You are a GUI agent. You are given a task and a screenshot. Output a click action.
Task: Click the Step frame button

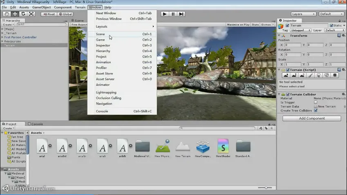(x=181, y=14)
